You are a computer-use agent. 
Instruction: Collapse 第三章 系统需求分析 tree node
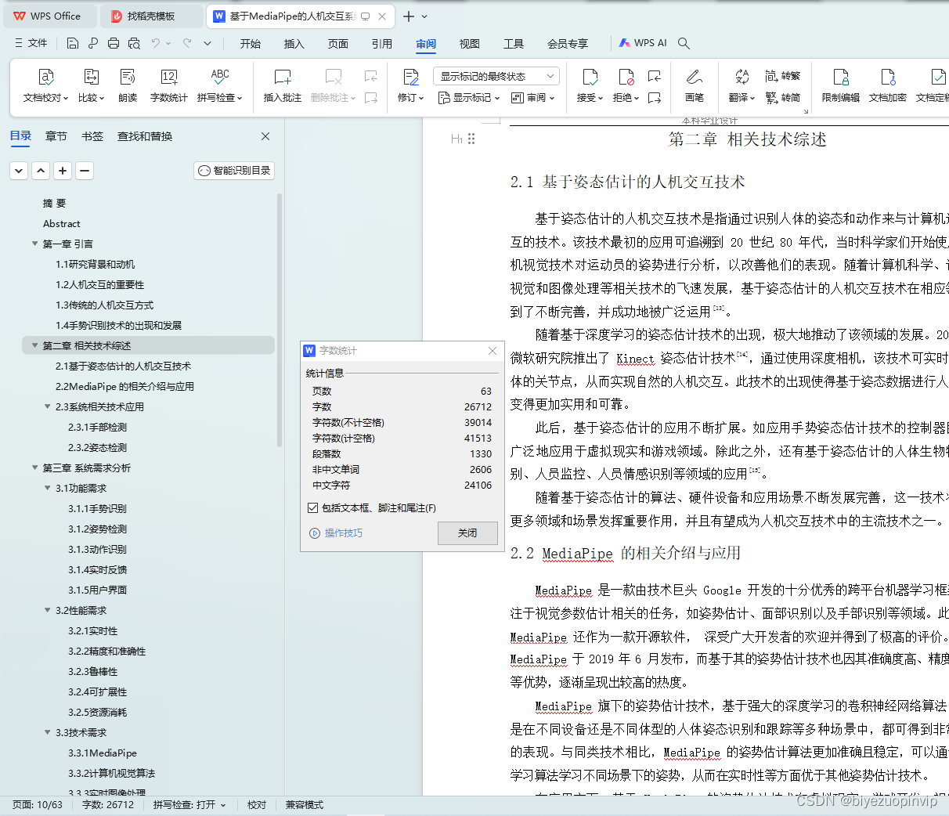coord(34,468)
